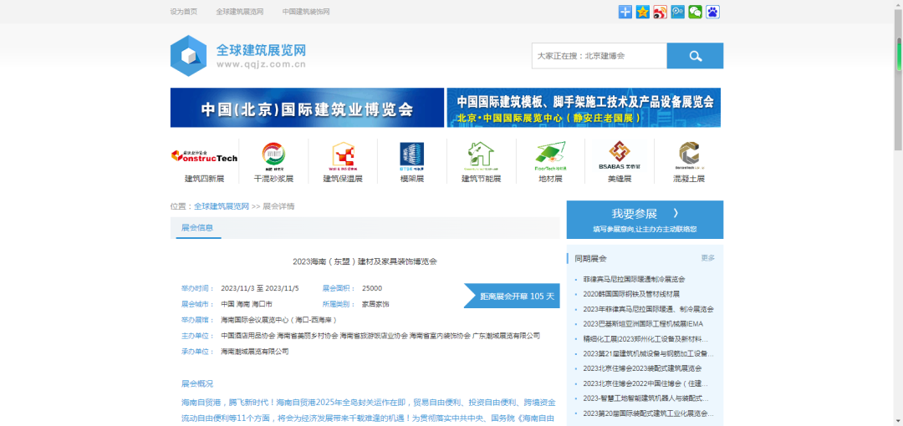Click 更多 next to 同期展会

[708, 258]
